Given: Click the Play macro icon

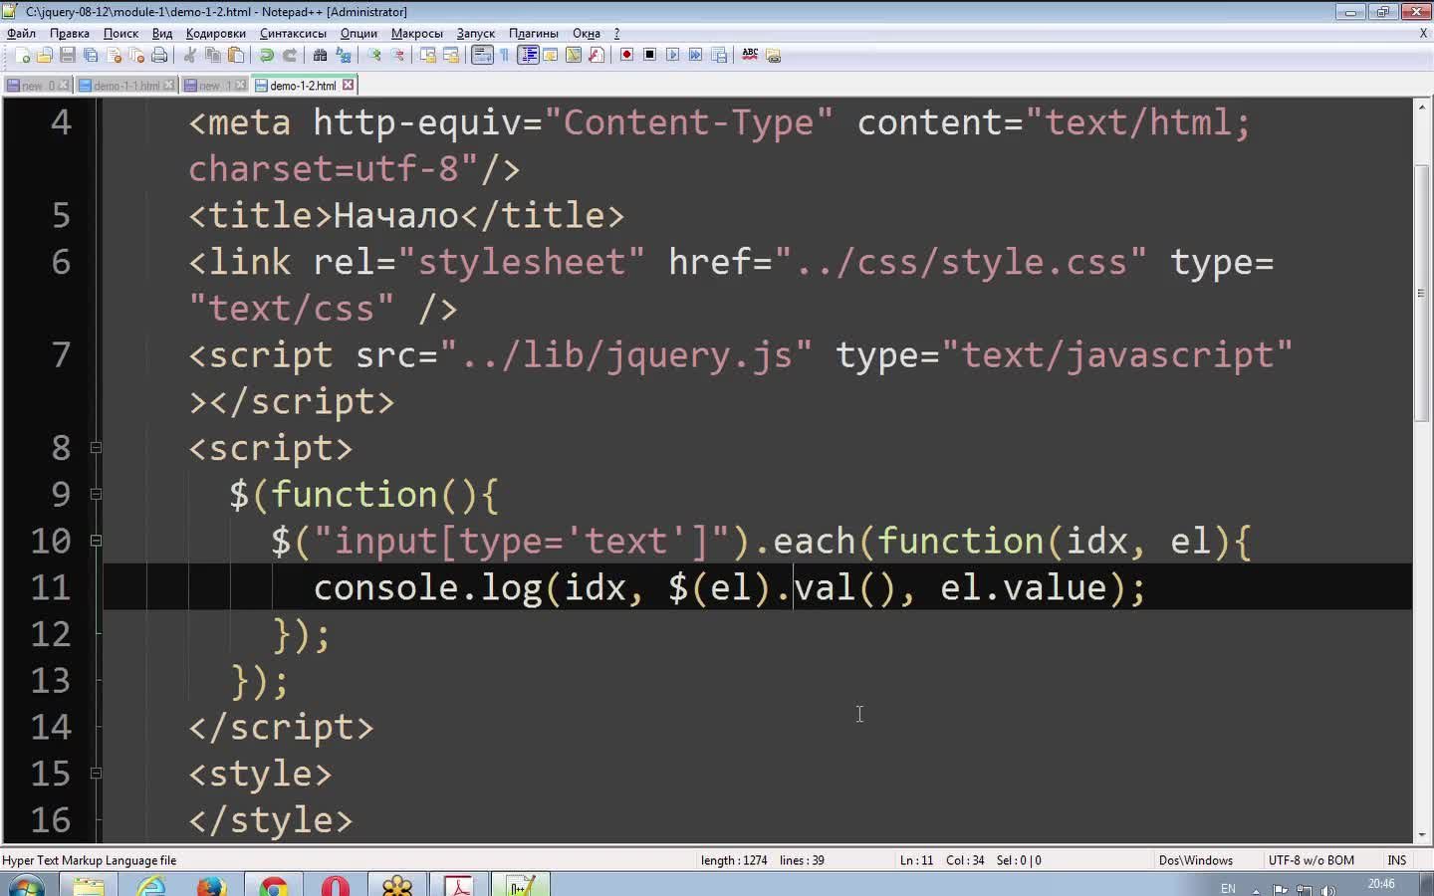Looking at the screenshot, I should 672,56.
